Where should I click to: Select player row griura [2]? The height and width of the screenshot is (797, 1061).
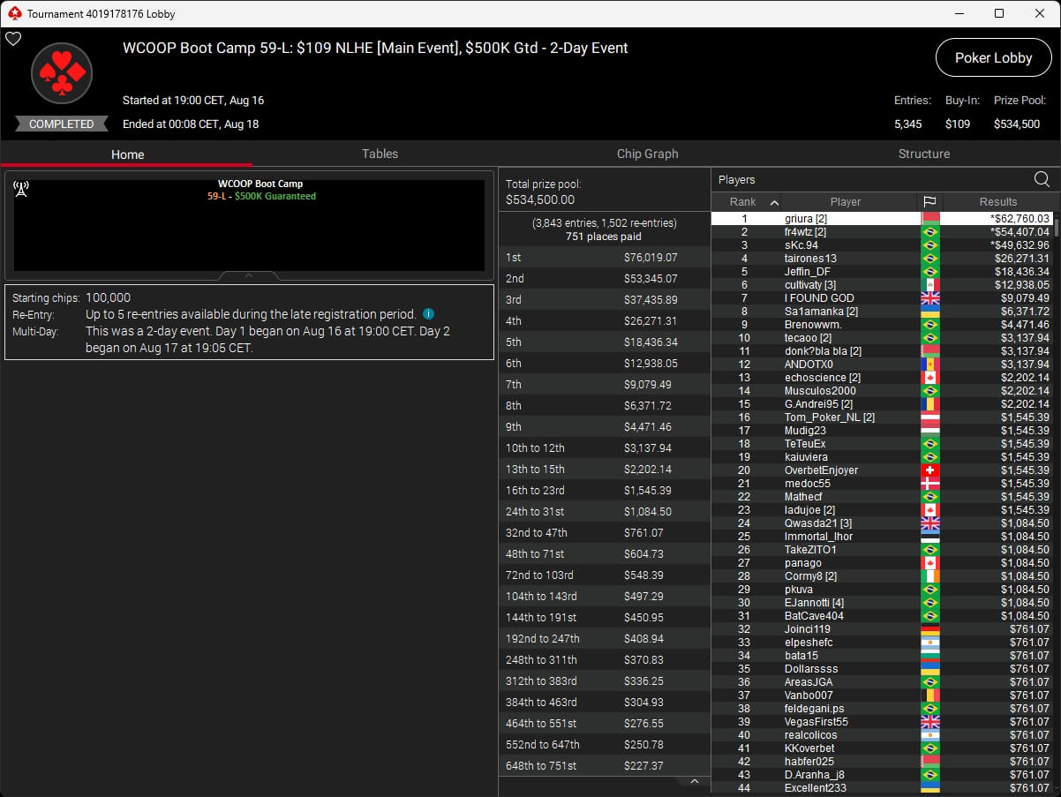pos(883,219)
